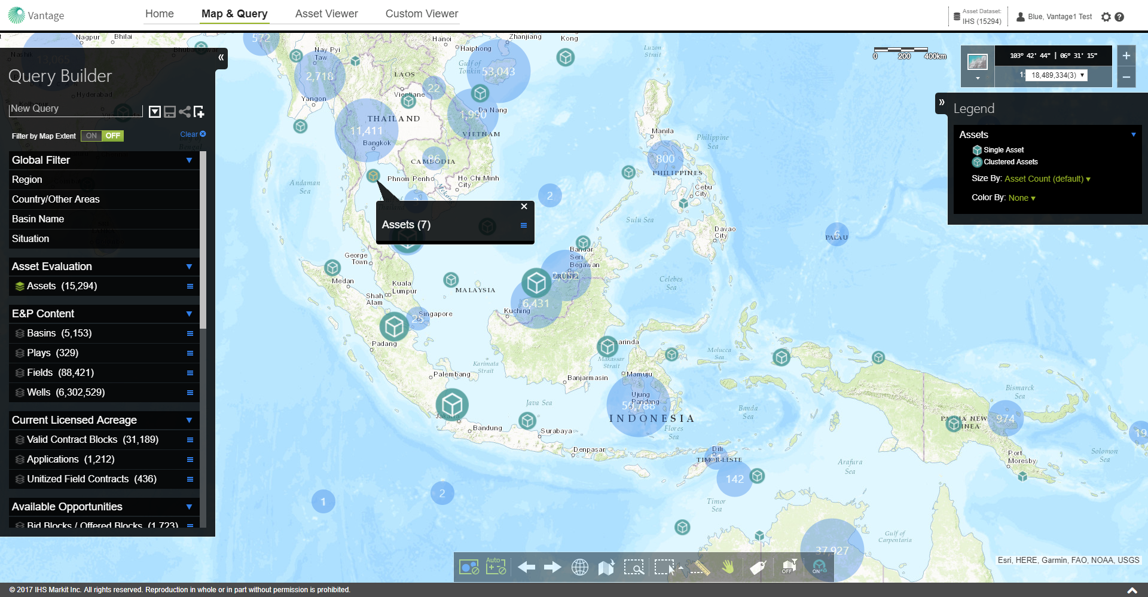
Task: Click the map label tag tool
Action: tap(758, 567)
